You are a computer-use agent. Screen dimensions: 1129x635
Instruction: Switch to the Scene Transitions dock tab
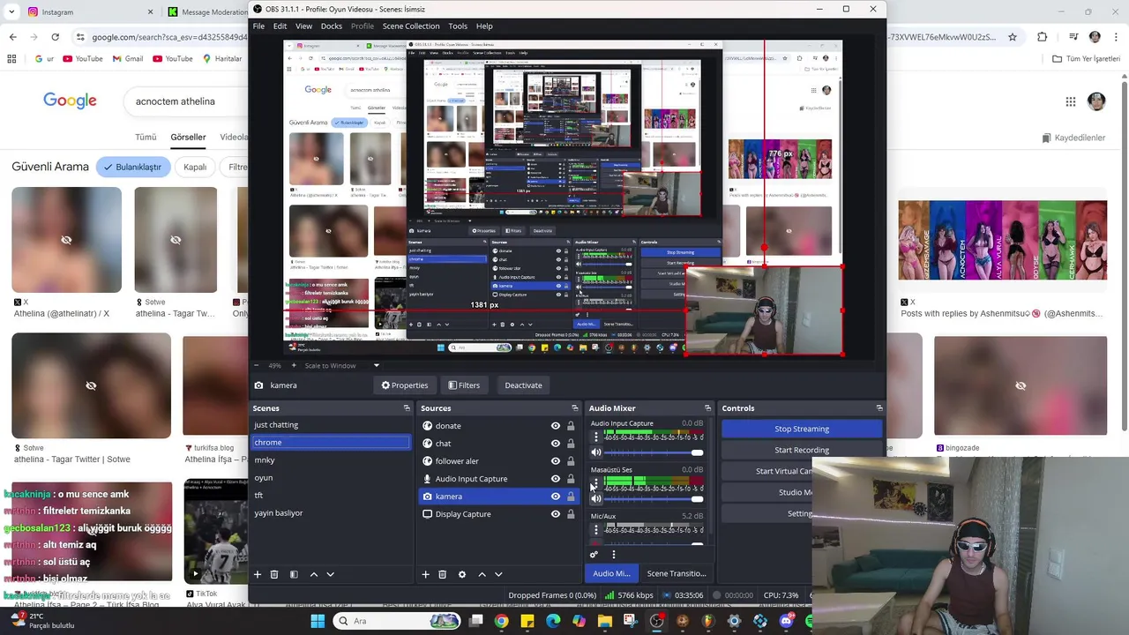677,573
